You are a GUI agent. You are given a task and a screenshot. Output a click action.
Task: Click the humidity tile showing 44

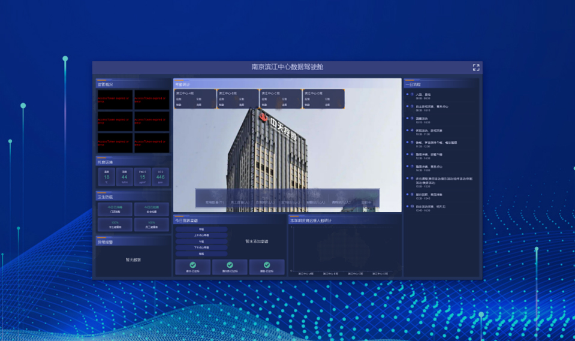[x=124, y=177]
